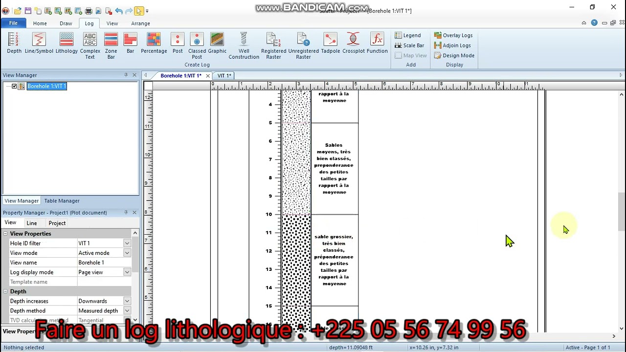Switch to the Draw ribbon tab
This screenshot has height=352, width=626.
[x=66, y=23]
